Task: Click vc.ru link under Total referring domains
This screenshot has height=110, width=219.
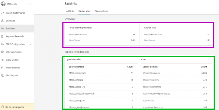Action: pyautogui.click(x=75, y=40)
